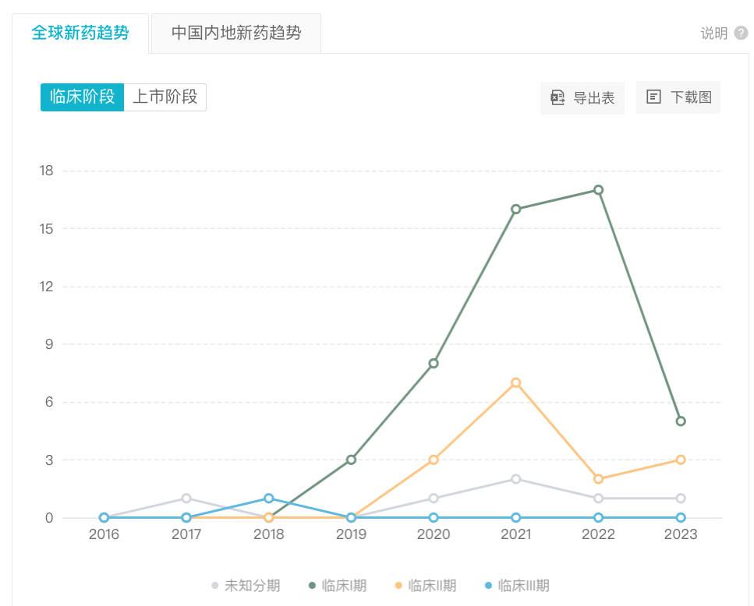Click the help question mark icon
This screenshot has height=606, width=754.
click(741, 33)
